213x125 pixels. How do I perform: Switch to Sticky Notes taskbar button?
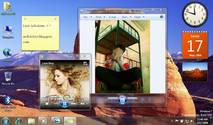(x=70, y=121)
